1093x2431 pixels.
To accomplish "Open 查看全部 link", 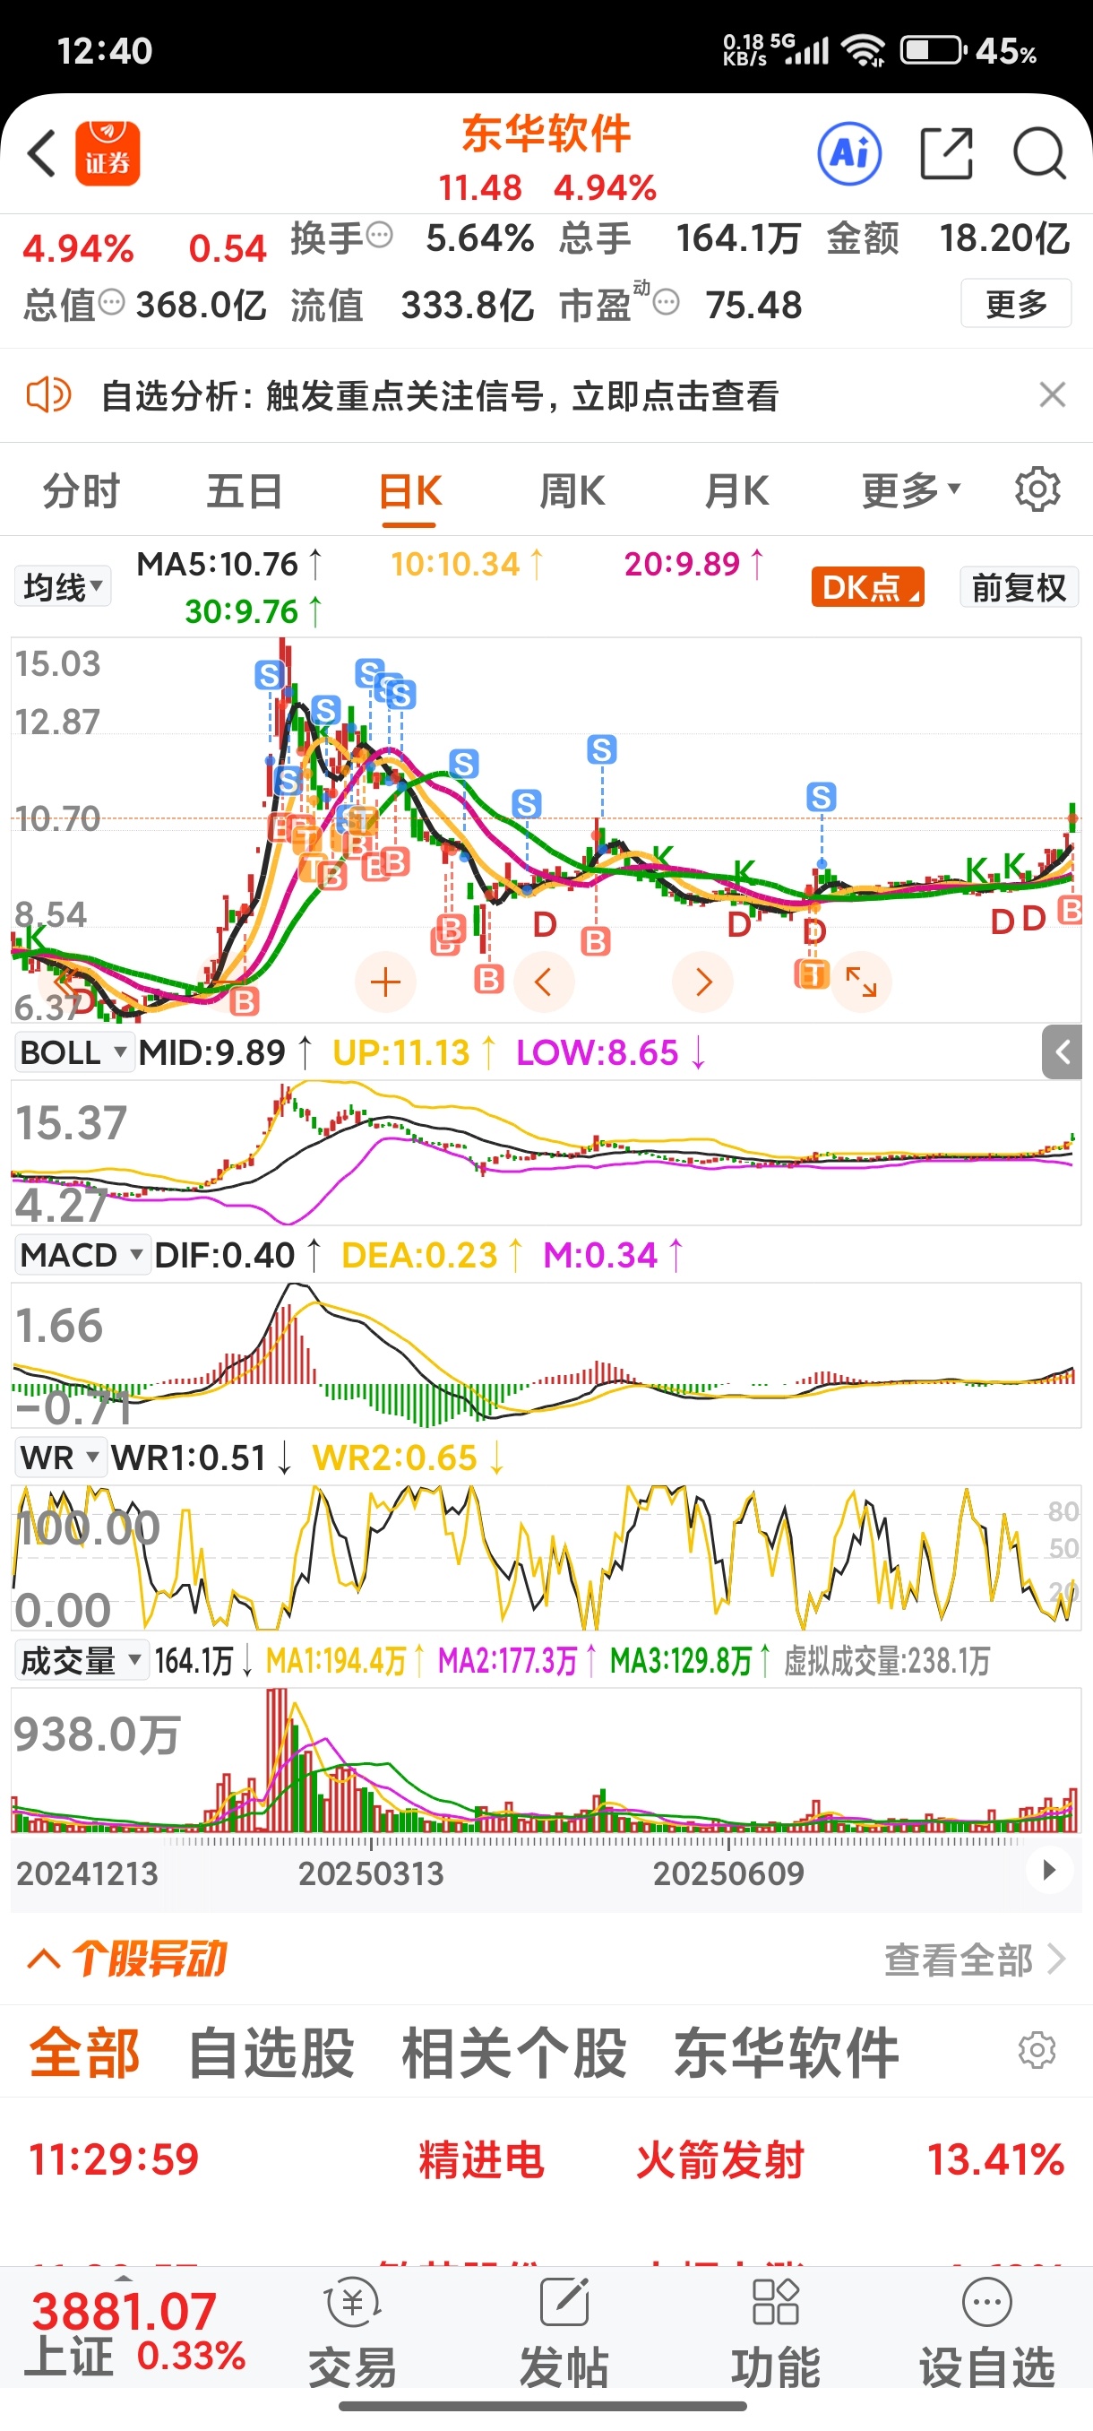I will (974, 1960).
